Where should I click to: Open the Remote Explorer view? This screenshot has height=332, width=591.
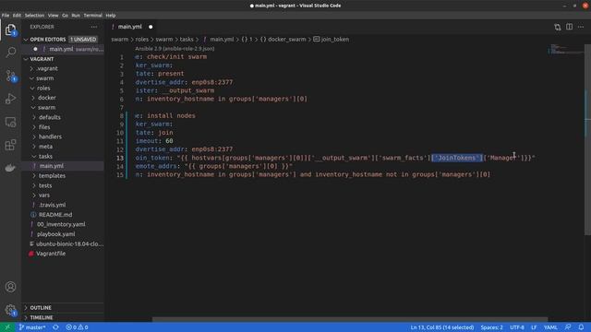10,122
